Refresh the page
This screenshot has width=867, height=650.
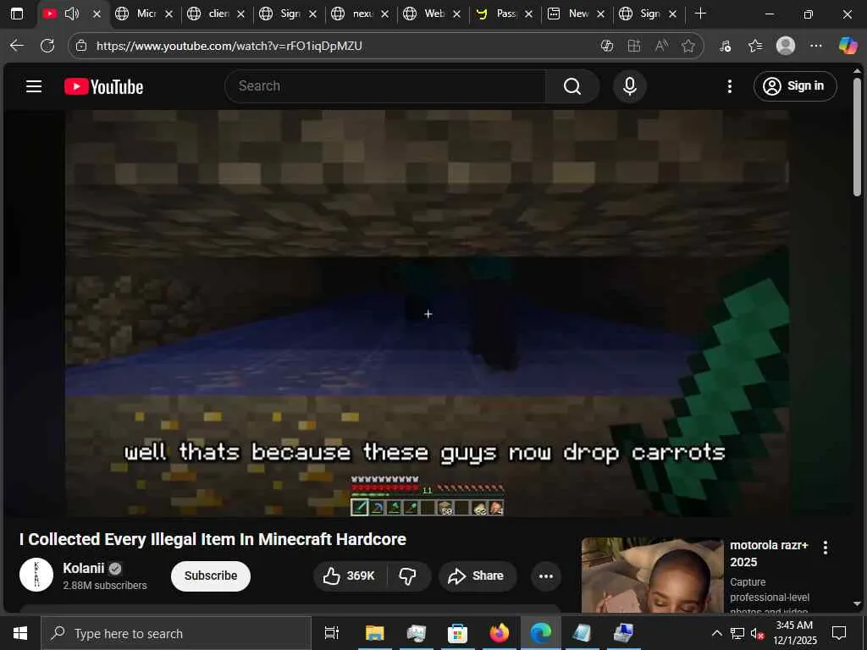pyautogui.click(x=47, y=46)
